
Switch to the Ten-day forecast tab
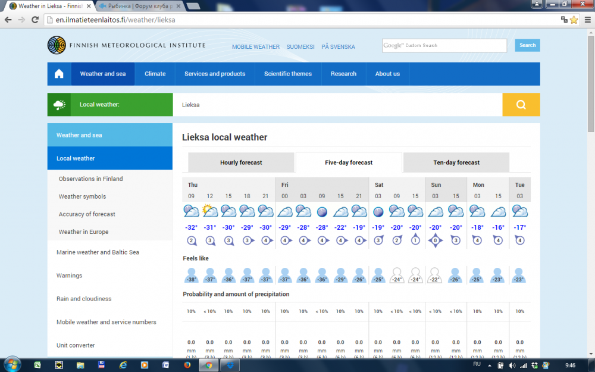(456, 162)
